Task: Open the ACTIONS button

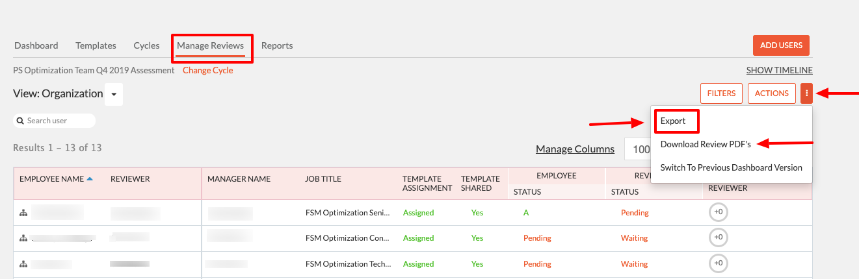Action: [772, 93]
